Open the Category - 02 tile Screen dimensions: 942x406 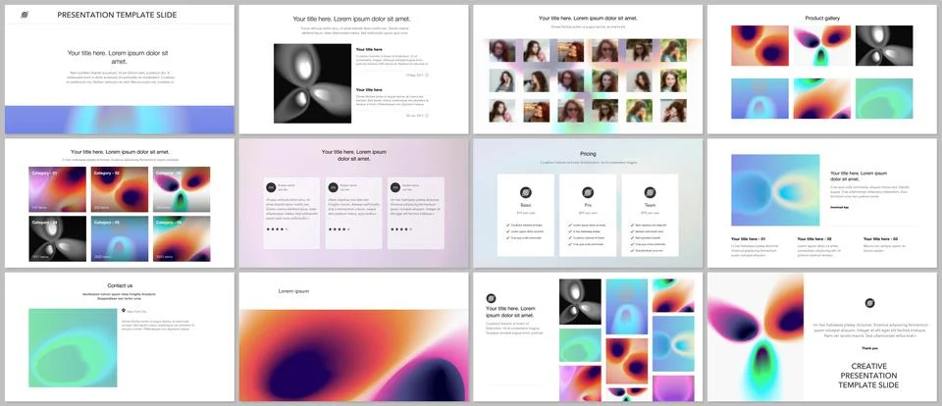coord(120,189)
